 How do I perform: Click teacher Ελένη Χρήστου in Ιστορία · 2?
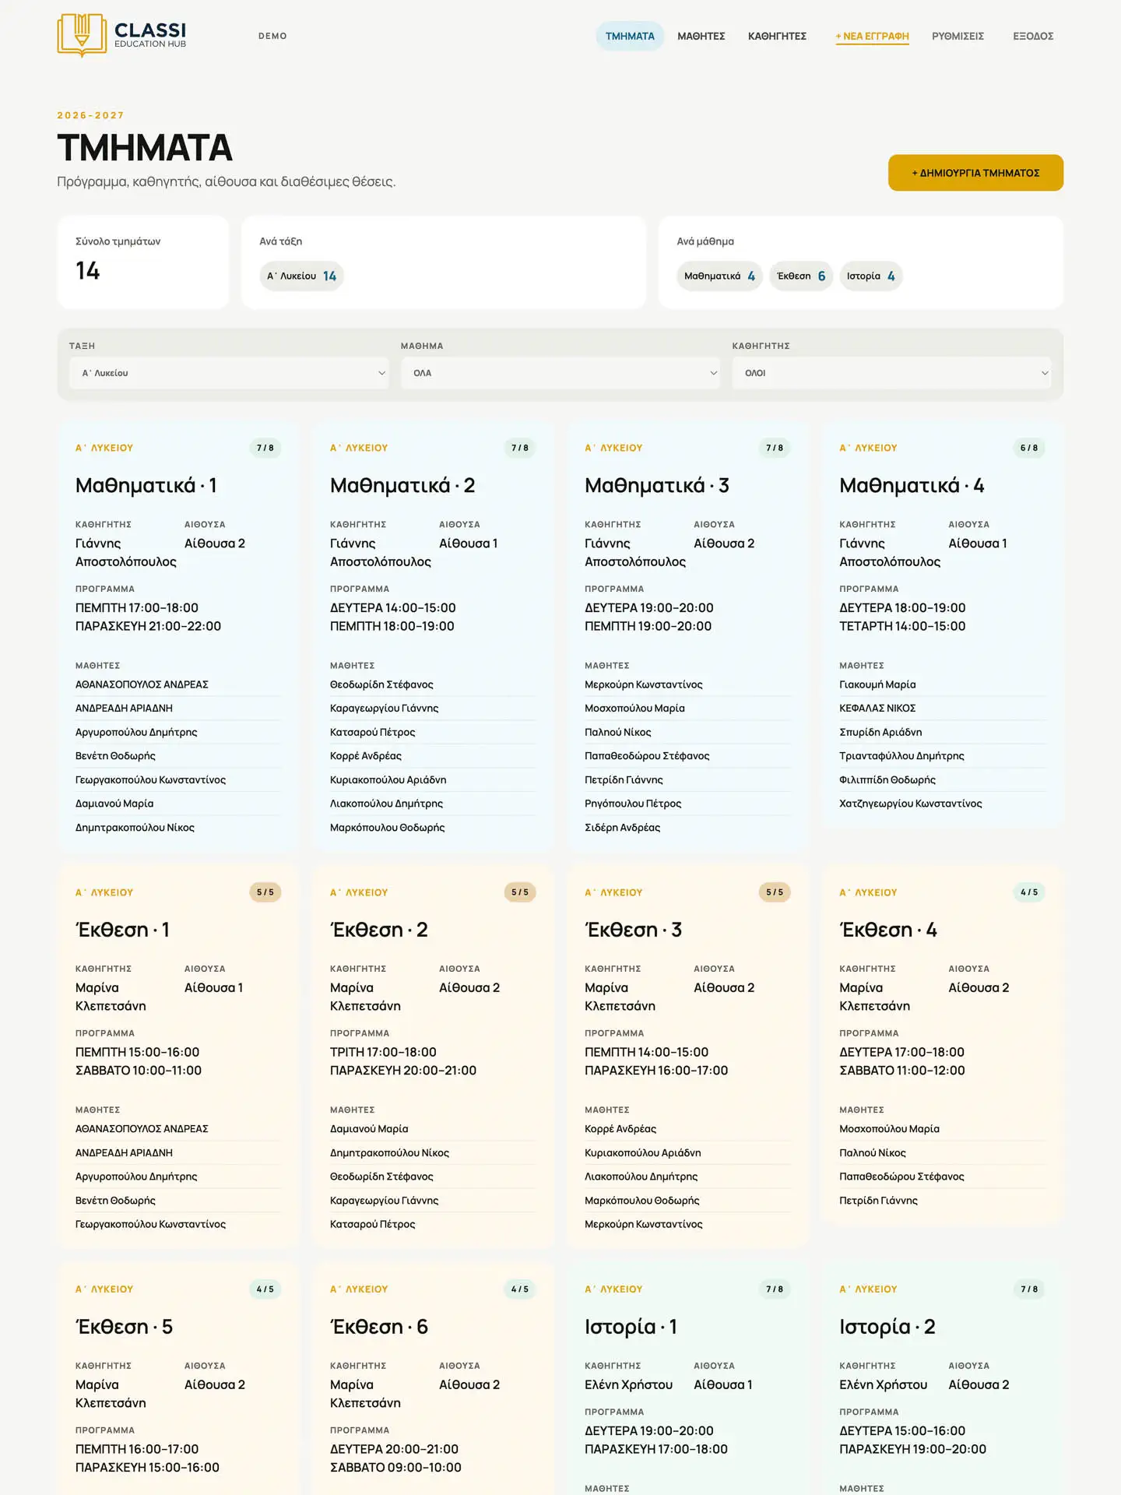click(883, 1385)
